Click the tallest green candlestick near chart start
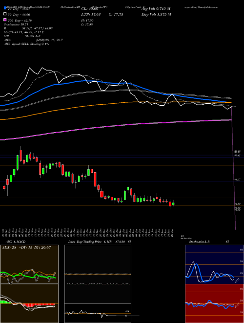Image resolution: width=244 pixels, height=323 pixels. [18, 162]
